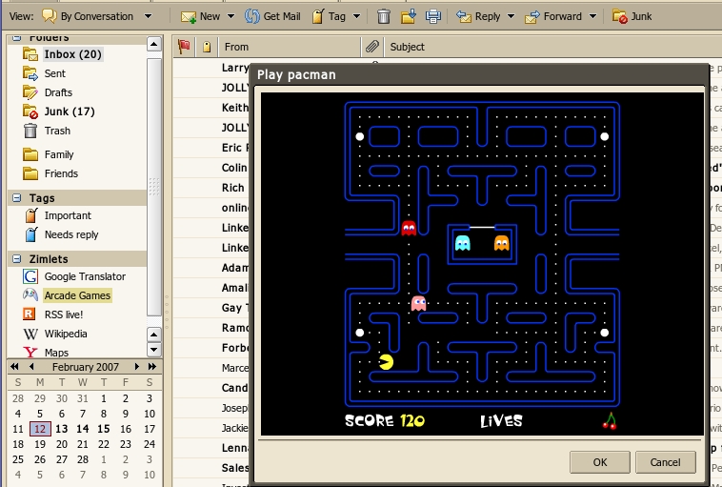Mark message as Junk from toolbar

click(632, 16)
